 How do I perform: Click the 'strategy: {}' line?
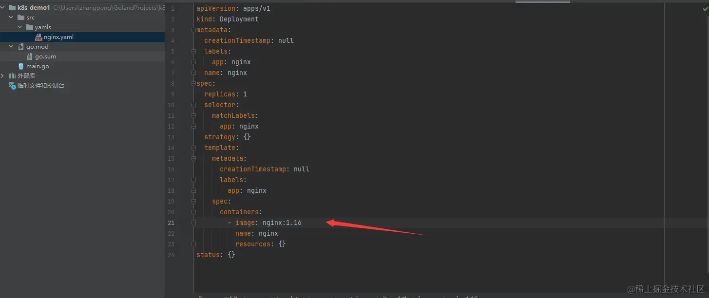[228, 137]
